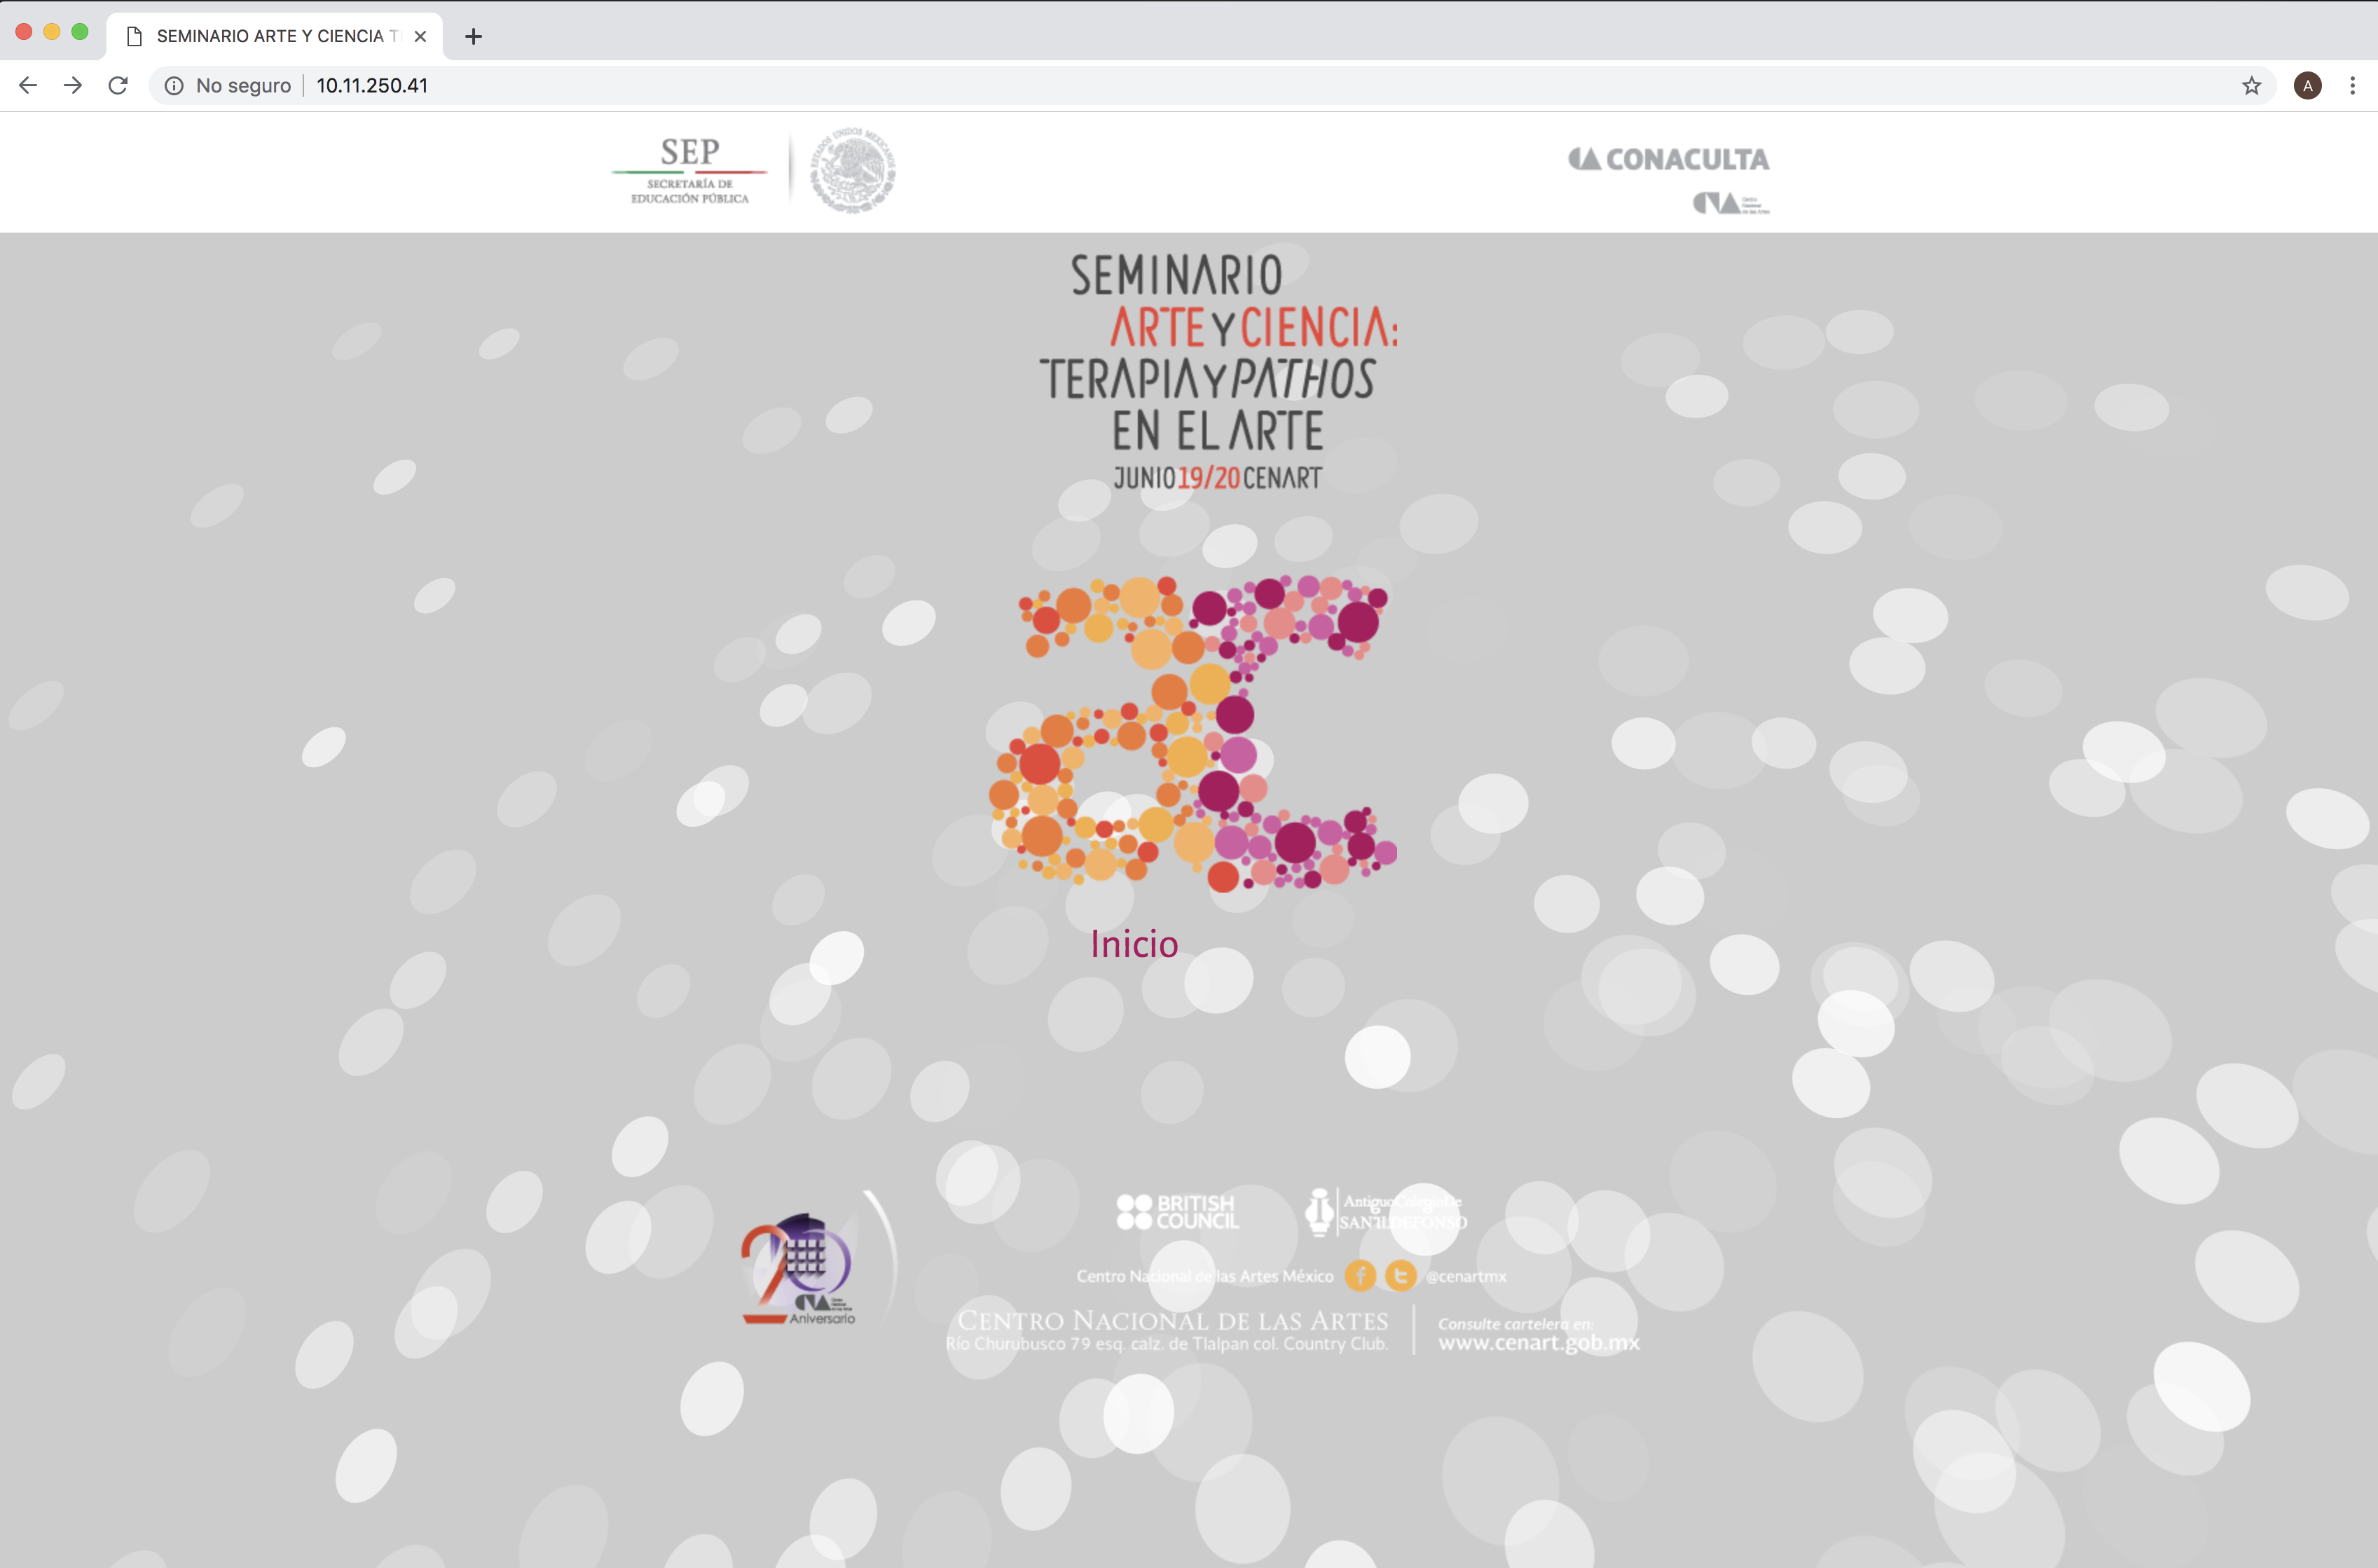
Task: Click the browser back arrow
Action: [28, 85]
